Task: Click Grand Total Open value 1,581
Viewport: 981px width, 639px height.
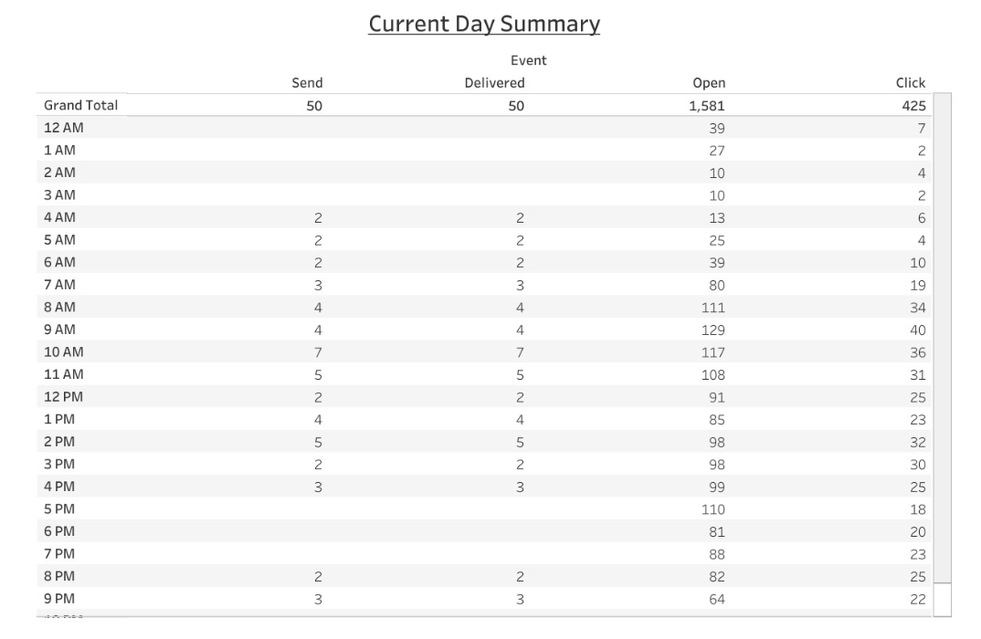Action: tap(706, 106)
